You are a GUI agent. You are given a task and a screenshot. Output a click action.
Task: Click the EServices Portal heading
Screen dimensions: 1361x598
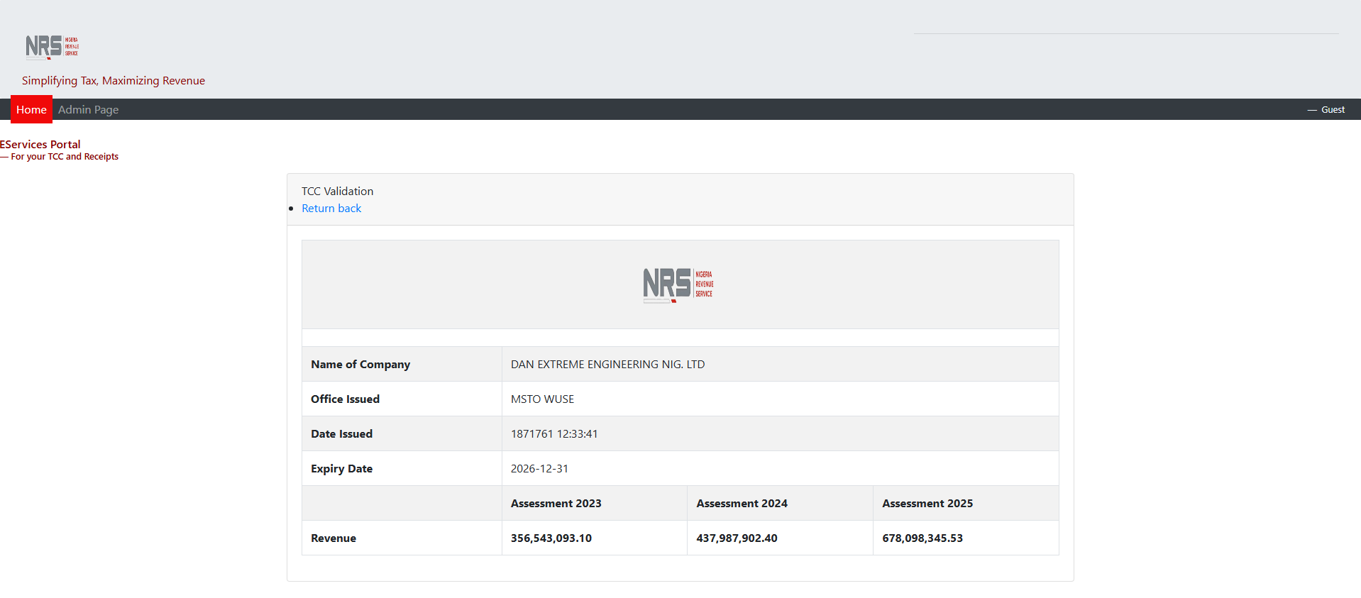[40, 144]
